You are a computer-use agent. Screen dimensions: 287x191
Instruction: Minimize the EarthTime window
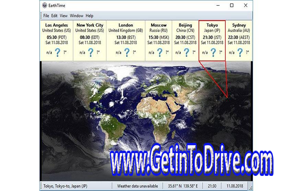click(x=218, y=5)
